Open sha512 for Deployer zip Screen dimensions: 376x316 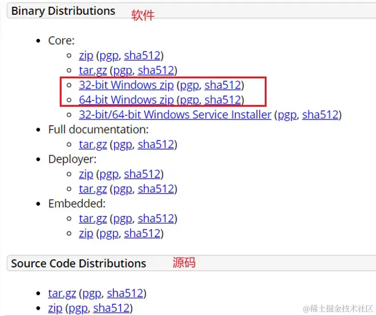[x=142, y=174]
